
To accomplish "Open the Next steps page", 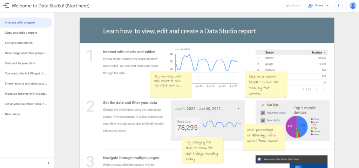I will click(26, 114).
